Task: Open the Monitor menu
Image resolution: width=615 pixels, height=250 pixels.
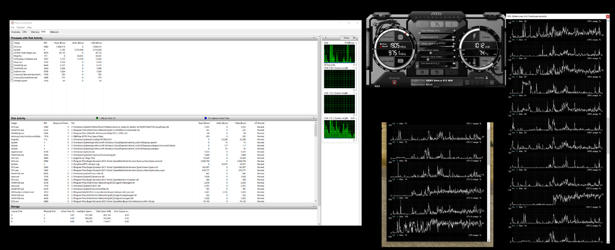Action: [21, 27]
